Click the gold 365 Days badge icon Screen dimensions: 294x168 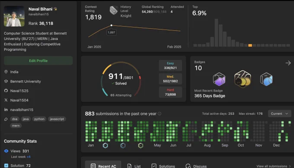coord(243,79)
